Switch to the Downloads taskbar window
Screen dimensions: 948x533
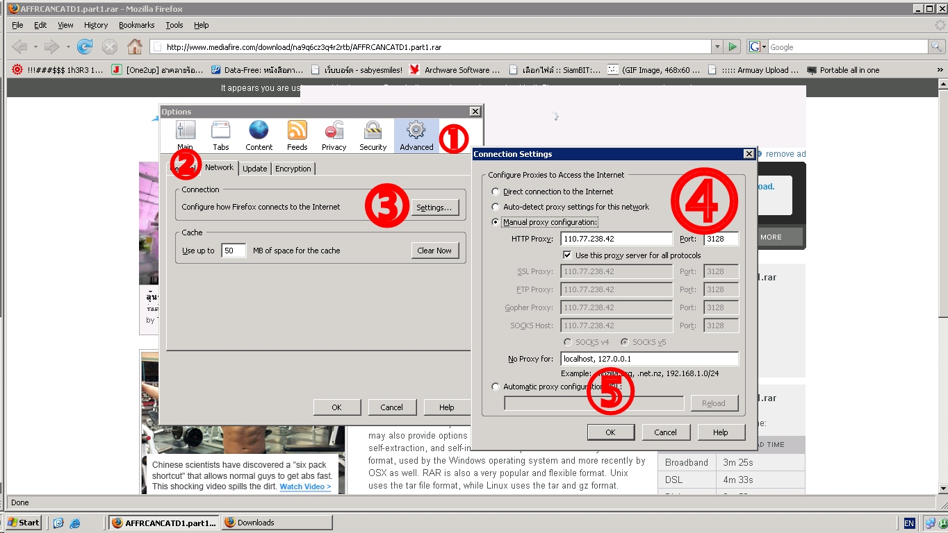[277, 523]
